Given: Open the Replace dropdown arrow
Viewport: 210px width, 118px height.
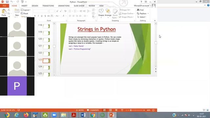Looking at the screenshot, I should click(148, 13).
